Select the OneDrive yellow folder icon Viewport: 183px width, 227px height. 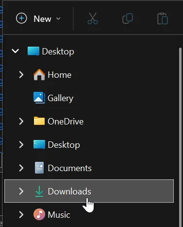(x=39, y=121)
